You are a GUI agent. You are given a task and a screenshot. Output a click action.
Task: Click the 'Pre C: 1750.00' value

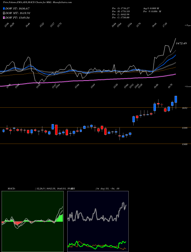point(121,18)
